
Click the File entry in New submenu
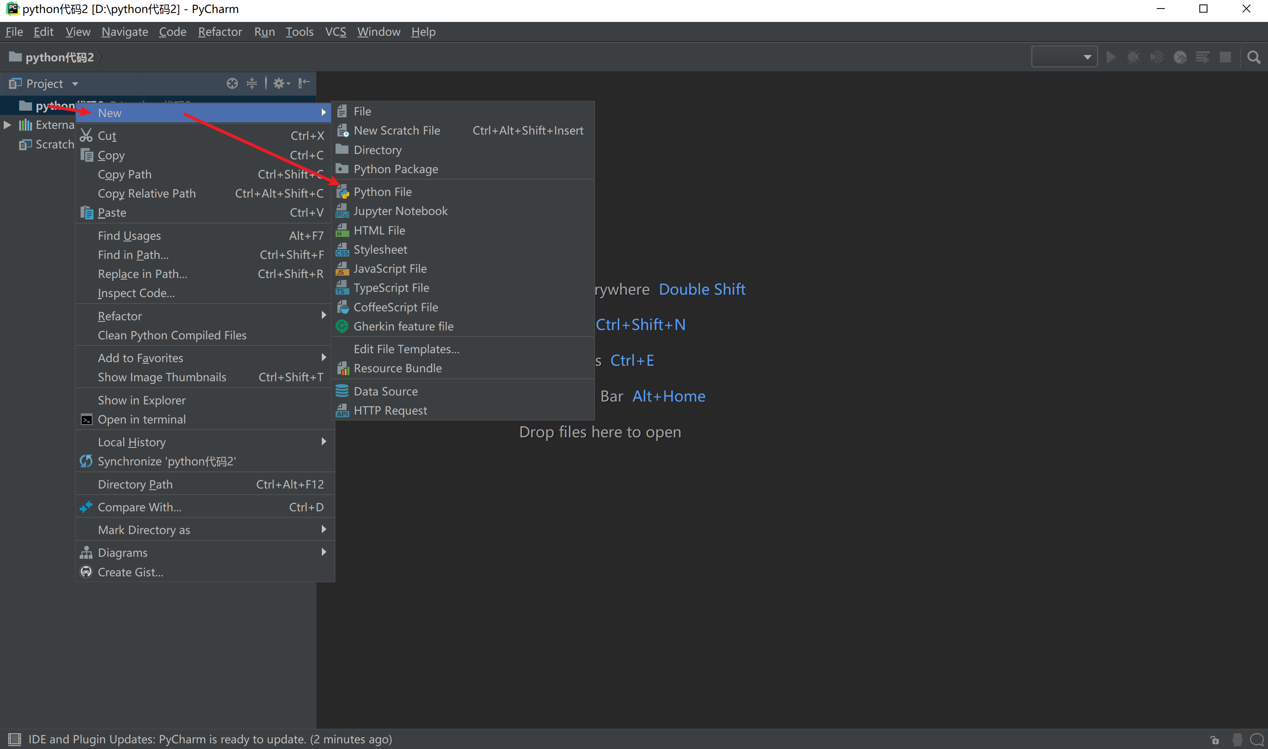pyautogui.click(x=463, y=111)
